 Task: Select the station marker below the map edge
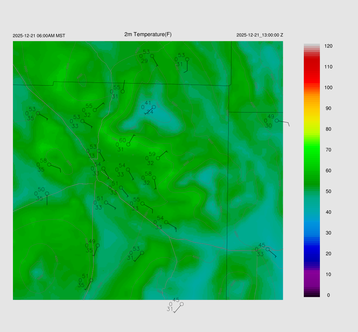tap(181, 304)
